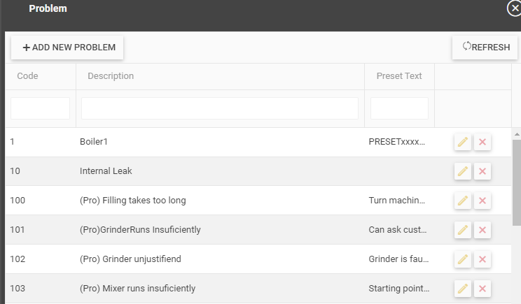521x304 pixels.
Task: Refresh the problem list
Action: pos(485,48)
